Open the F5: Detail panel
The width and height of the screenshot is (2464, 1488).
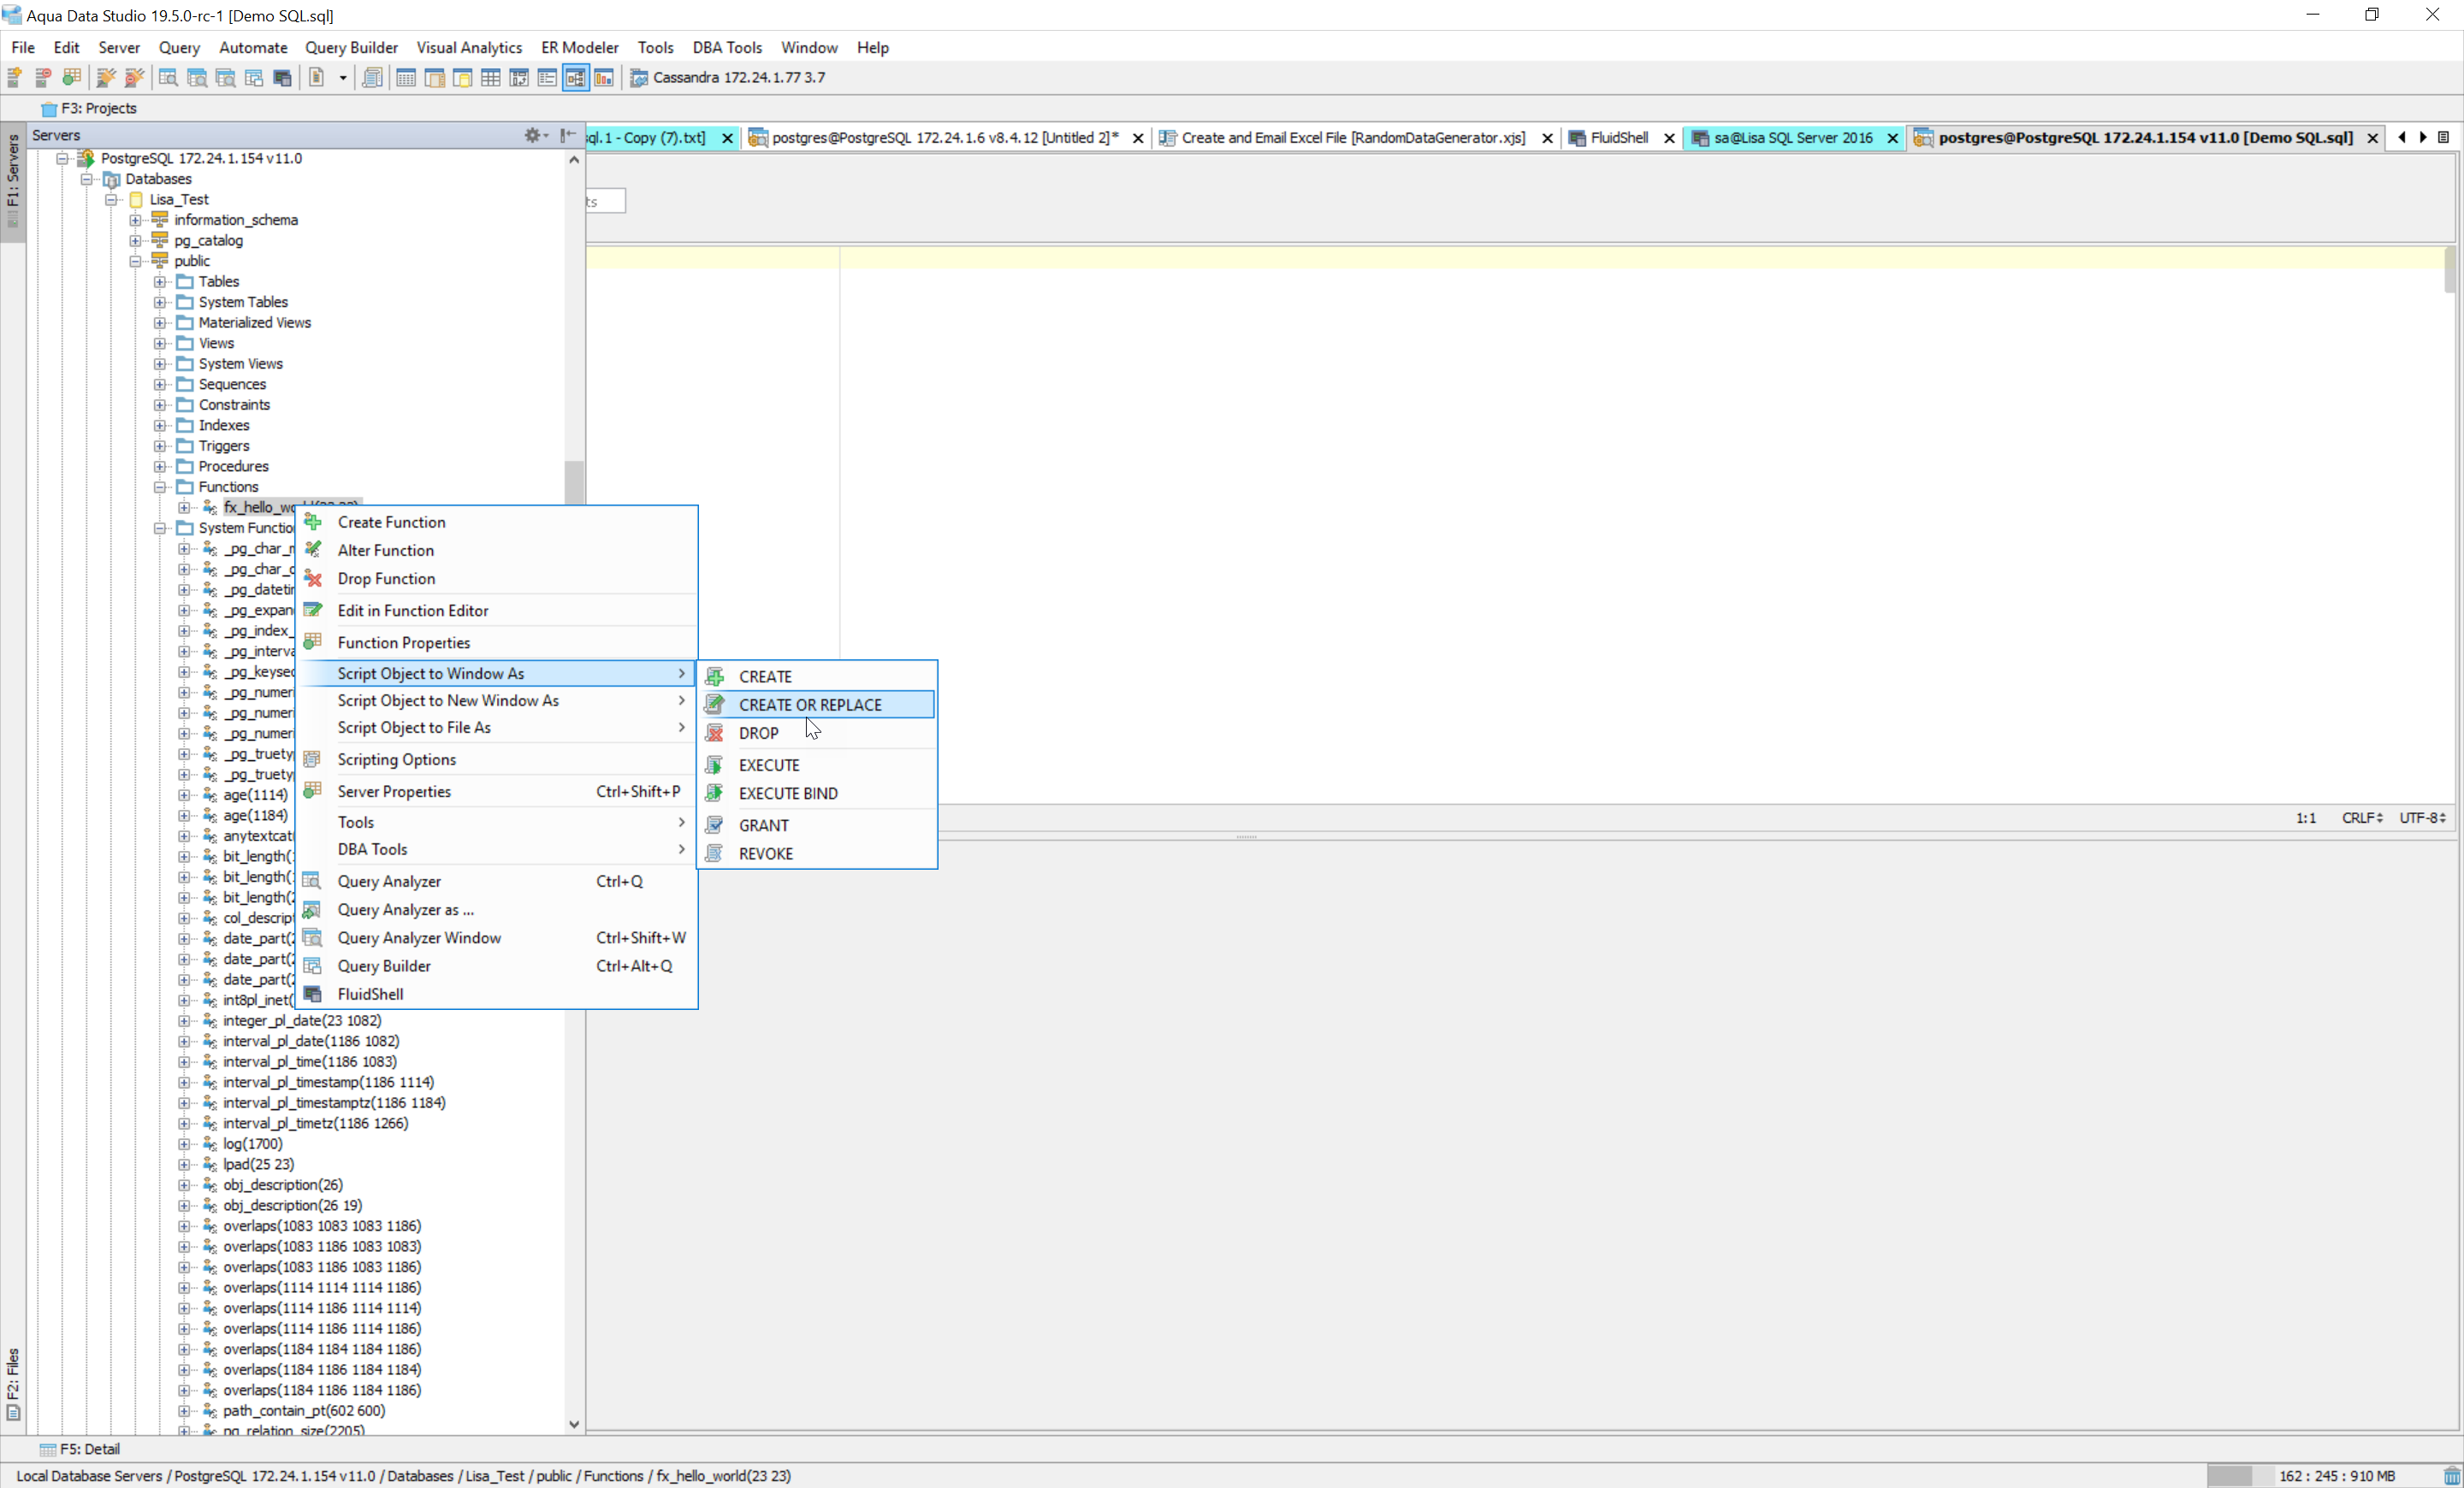80,1448
